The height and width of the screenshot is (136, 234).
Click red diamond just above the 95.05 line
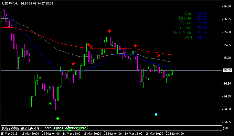point(73,64)
